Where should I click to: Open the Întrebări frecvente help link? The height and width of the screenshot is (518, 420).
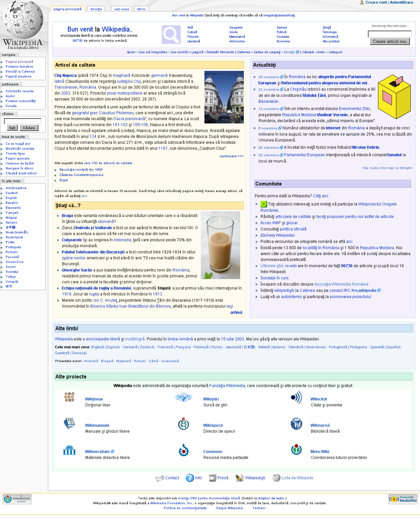point(220,52)
